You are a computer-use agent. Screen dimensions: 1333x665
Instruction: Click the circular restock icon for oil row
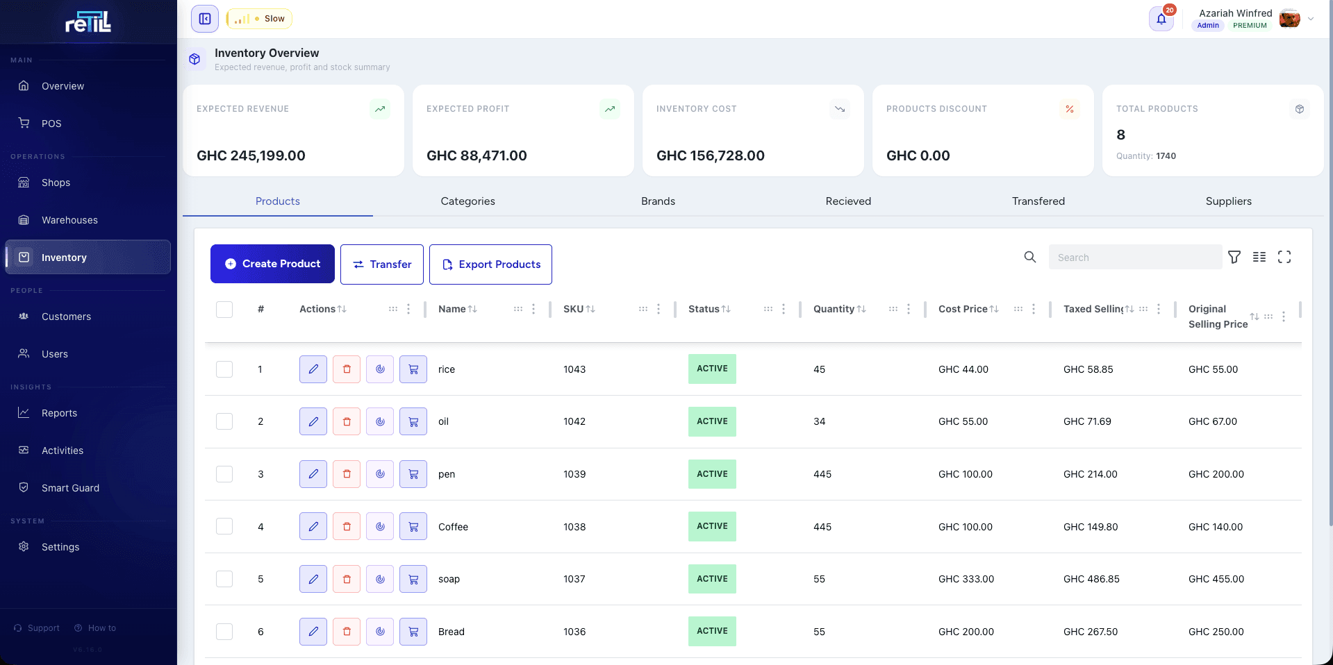click(380, 421)
